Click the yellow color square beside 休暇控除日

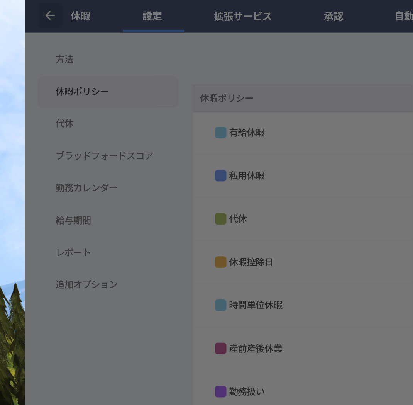[220, 262]
